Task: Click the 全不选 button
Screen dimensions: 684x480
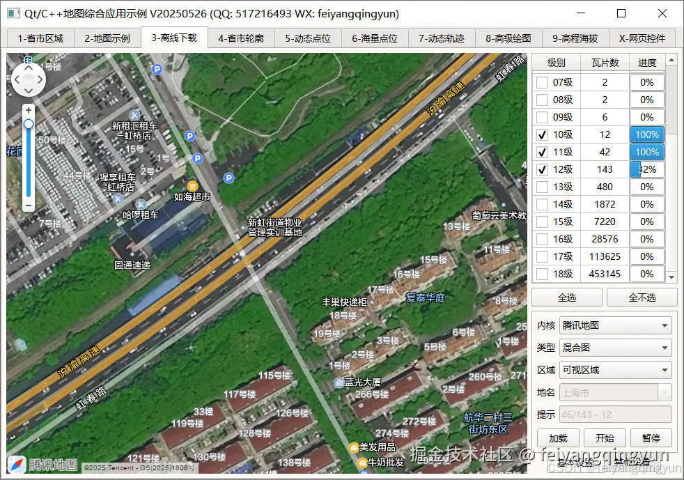Action: click(x=642, y=297)
